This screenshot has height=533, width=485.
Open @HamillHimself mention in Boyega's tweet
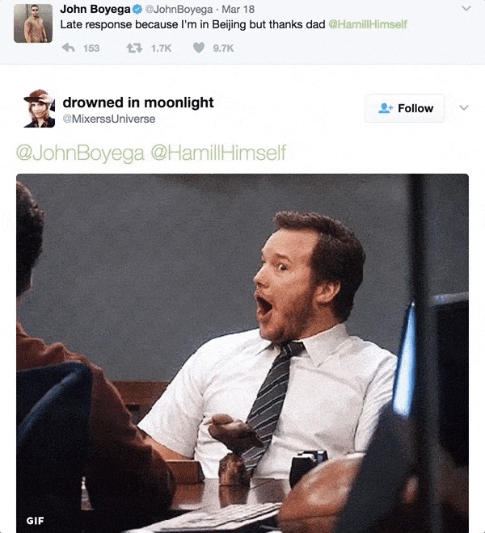click(x=368, y=24)
